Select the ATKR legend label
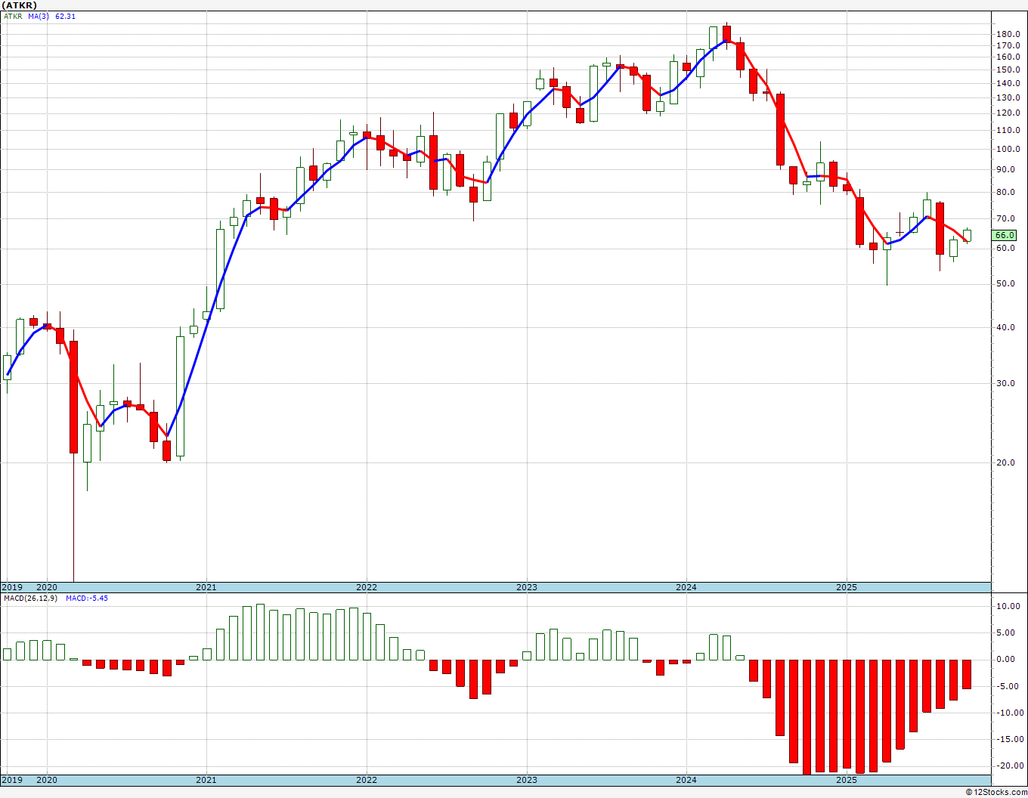Image resolution: width=1028 pixels, height=798 pixels. click(x=13, y=16)
